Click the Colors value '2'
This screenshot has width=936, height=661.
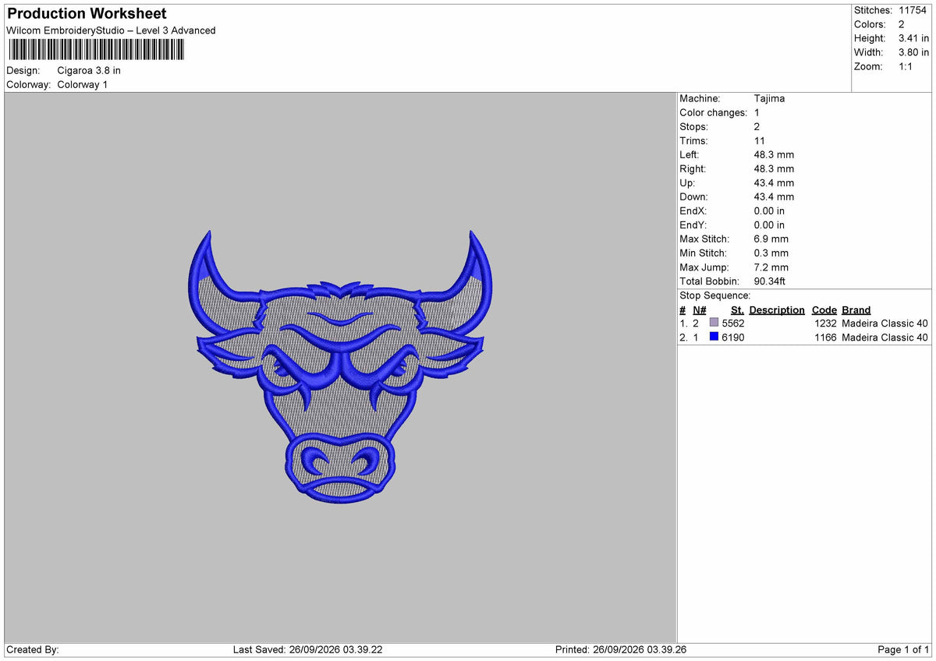[902, 24]
